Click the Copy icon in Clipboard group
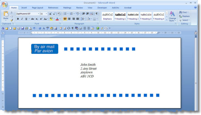201x115 pixels. tap(11, 16)
